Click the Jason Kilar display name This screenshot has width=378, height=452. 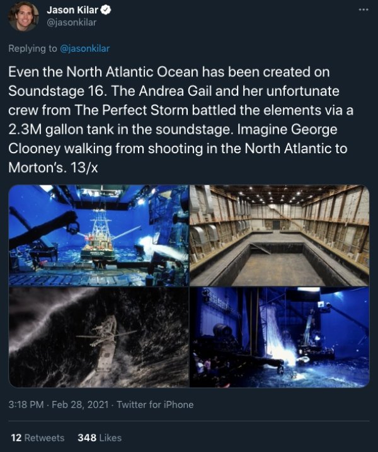click(72, 10)
